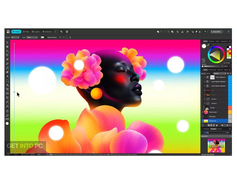Open the gradient Type dropdown set to Linear

[32, 37]
